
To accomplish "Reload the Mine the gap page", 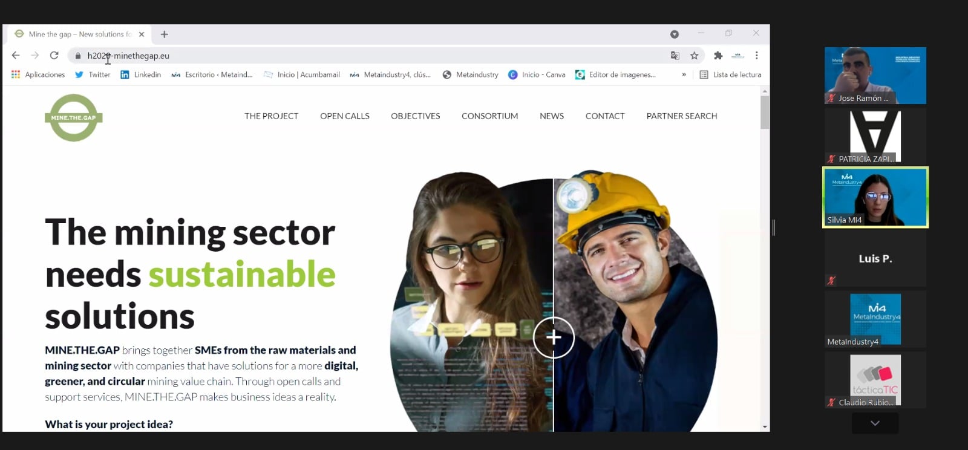I will coord(54,56).
